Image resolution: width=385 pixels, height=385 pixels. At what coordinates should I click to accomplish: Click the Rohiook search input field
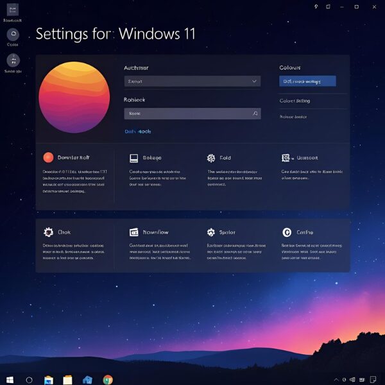tap(193, 114)
